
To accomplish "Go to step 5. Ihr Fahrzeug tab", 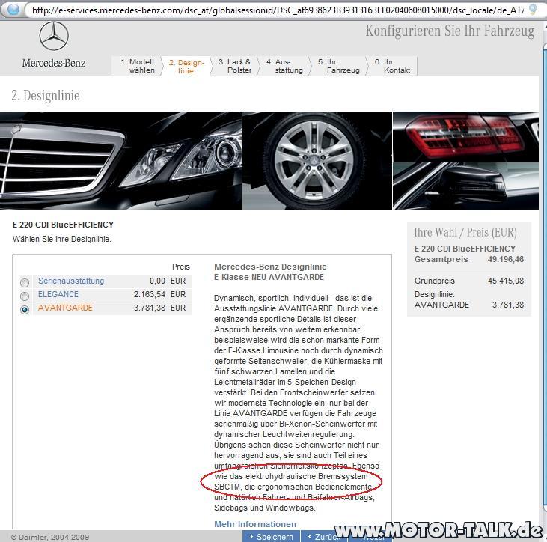I will (x=338, y=66).
